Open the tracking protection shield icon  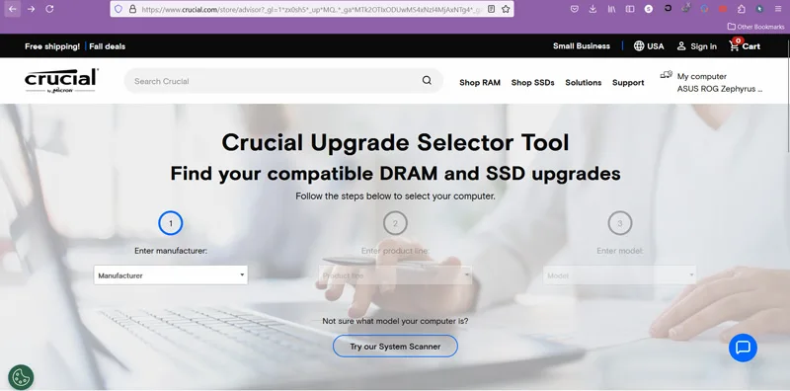[118, 9]
